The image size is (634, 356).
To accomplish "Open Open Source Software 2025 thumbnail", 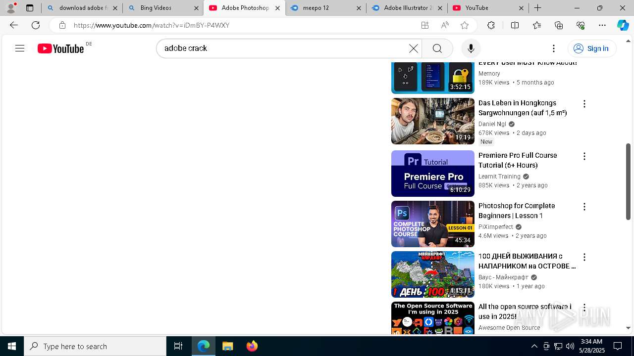I will point(433,318).
